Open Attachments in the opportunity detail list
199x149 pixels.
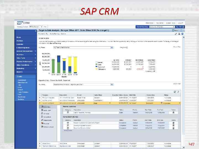(x=46, y=120)
